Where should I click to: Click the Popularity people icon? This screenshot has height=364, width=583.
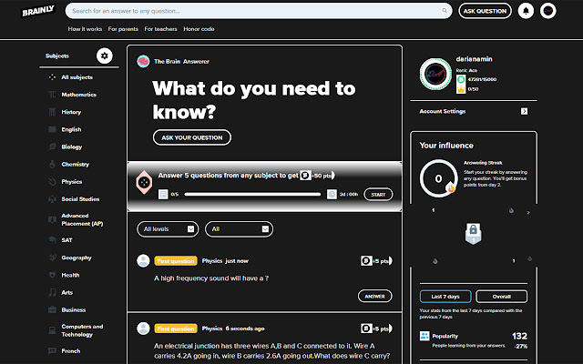click(424, 336)
